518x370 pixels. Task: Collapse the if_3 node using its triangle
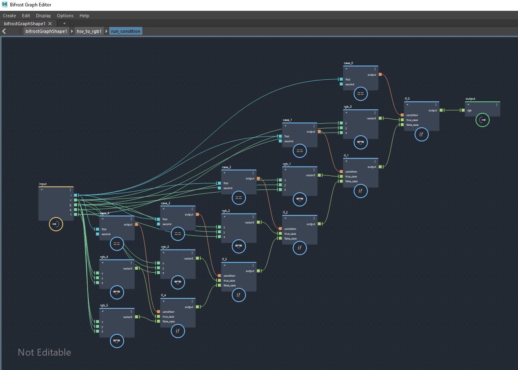[x=225, y=265]
